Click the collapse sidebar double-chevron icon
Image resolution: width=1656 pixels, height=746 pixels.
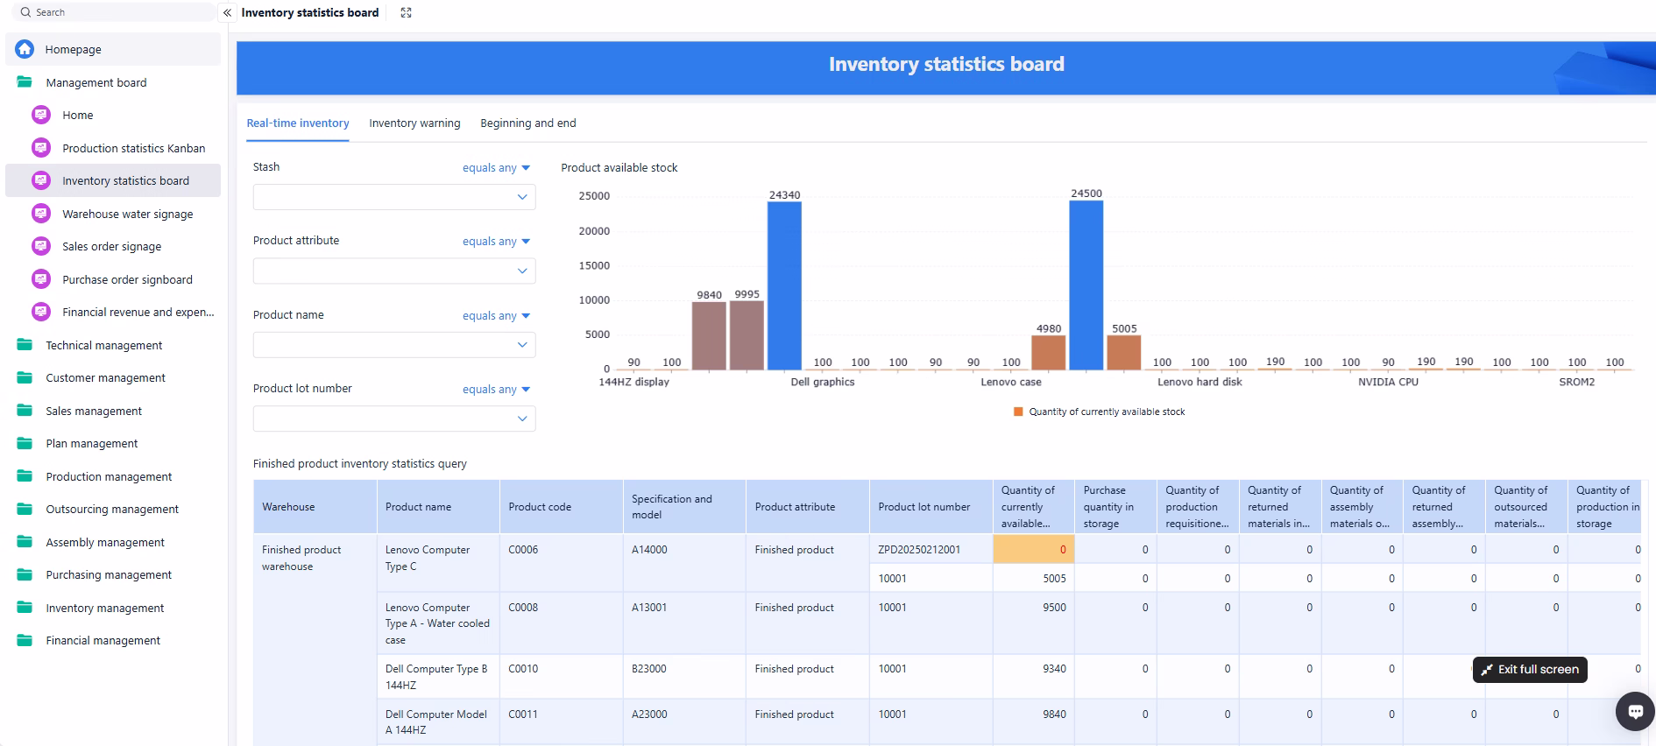click(x=227, y=12)
